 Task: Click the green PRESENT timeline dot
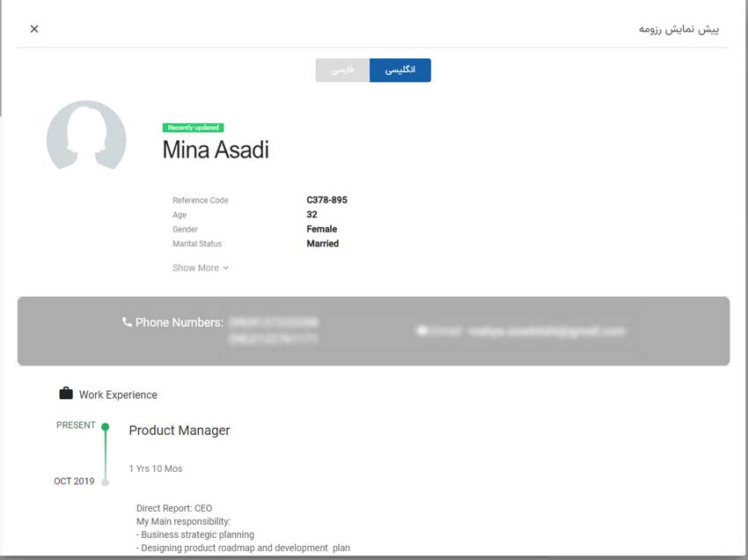105,427
